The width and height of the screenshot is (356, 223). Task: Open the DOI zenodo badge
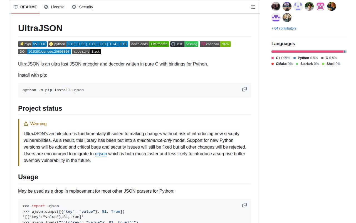[44, 52]
